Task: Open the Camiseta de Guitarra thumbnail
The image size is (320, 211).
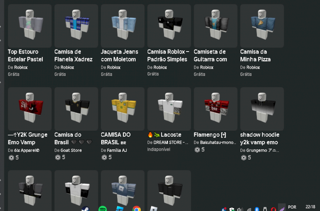Action: tap(216, 26)
